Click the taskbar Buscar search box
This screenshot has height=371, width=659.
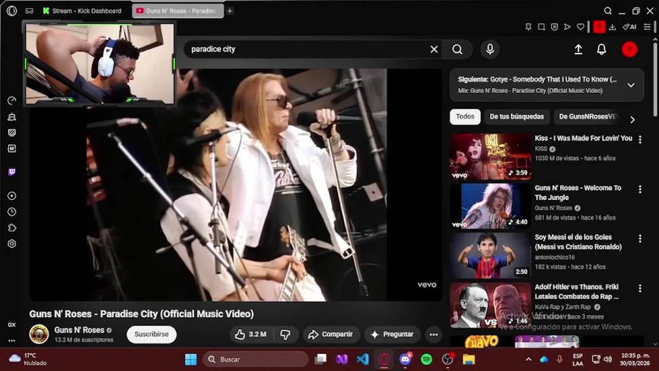pyautogui.click(x=255, y=359)
